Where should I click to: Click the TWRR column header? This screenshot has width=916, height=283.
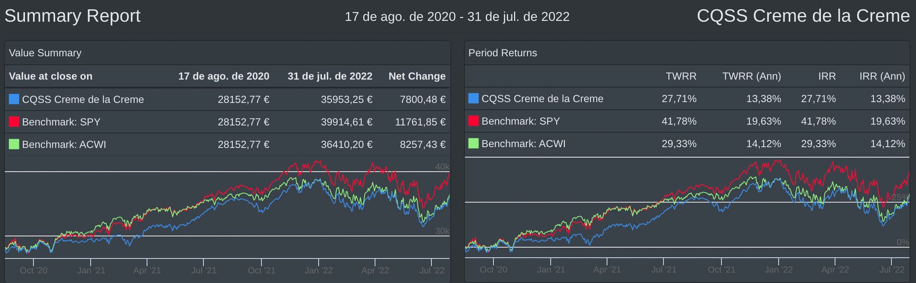[681, 76]
